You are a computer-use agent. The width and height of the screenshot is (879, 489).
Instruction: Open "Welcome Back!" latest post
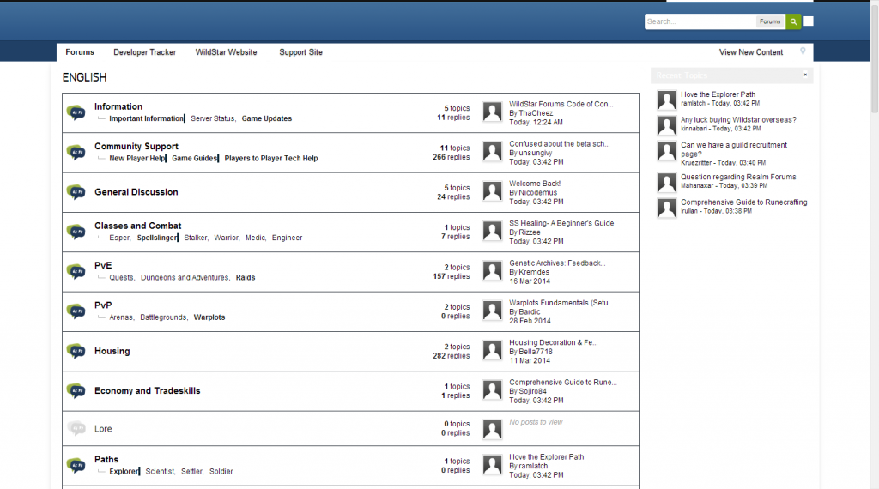coord(534,184)
